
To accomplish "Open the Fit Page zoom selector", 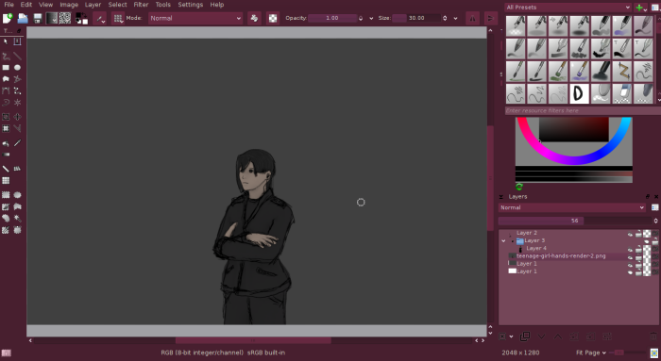I will click(x=591, y=353).
